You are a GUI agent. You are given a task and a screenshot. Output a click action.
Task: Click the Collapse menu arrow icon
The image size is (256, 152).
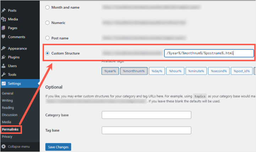(x=4, y=146)
